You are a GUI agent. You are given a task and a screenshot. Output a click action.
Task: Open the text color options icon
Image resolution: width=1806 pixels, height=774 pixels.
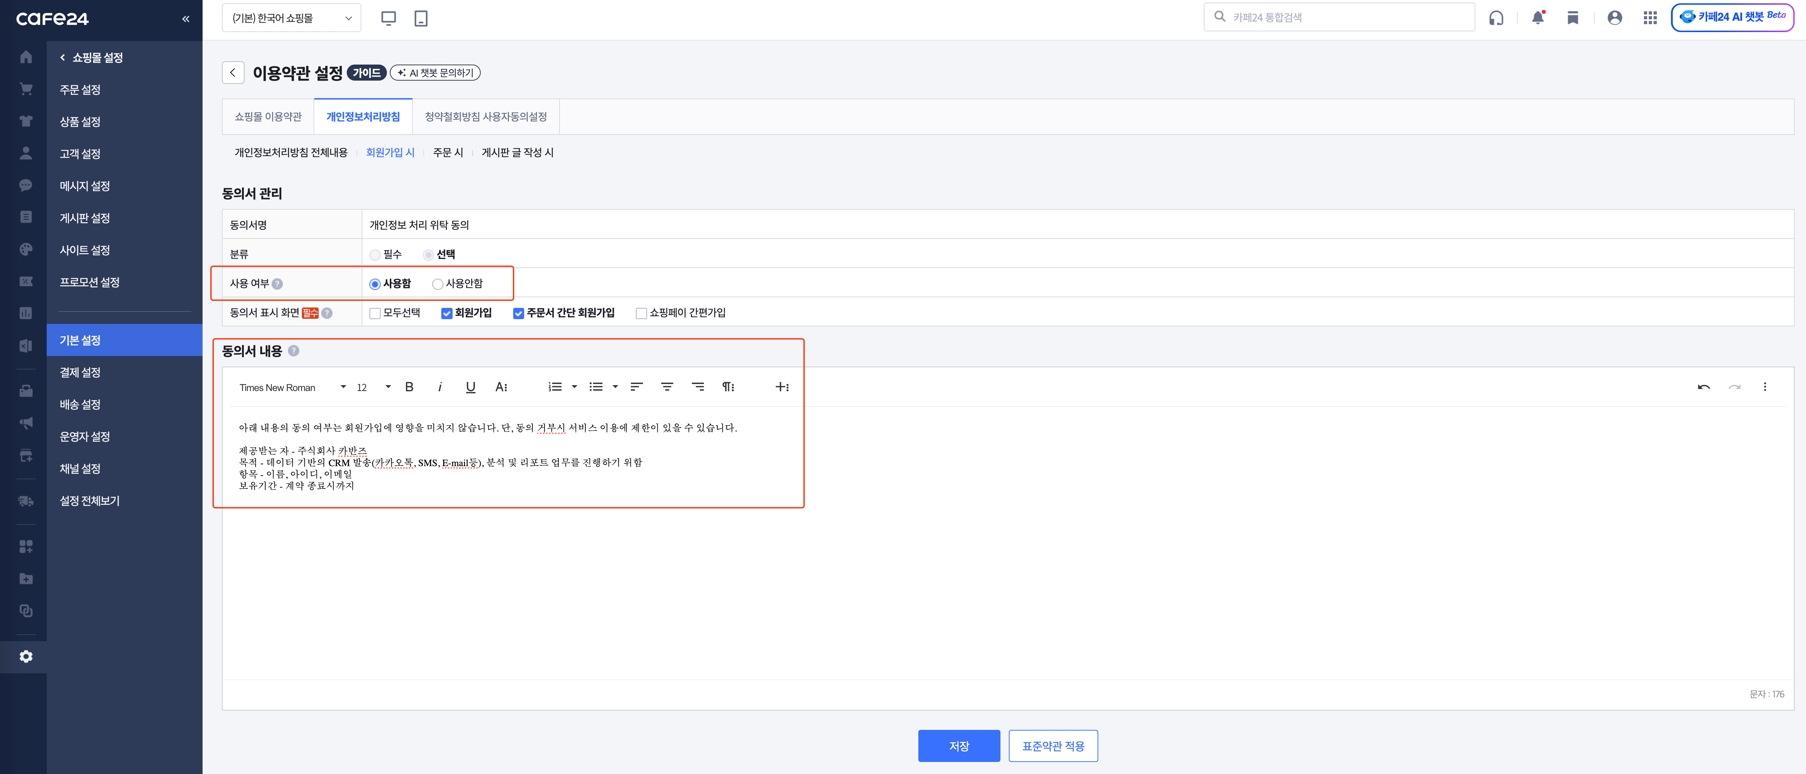point(501,387)
